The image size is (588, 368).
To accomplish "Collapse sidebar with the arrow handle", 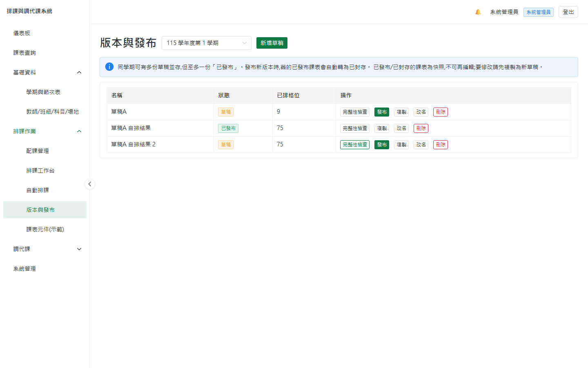I will (90, 184).
